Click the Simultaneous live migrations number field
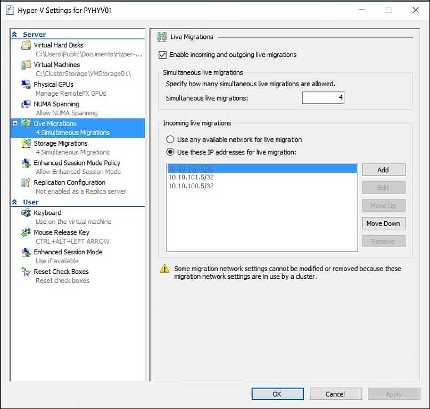Image resolution: width=430 pixels, height=409 pixels. pos(323,98)
